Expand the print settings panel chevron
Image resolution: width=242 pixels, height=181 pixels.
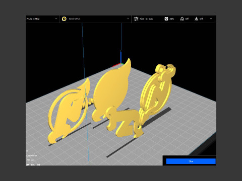(x=211, y=19)
